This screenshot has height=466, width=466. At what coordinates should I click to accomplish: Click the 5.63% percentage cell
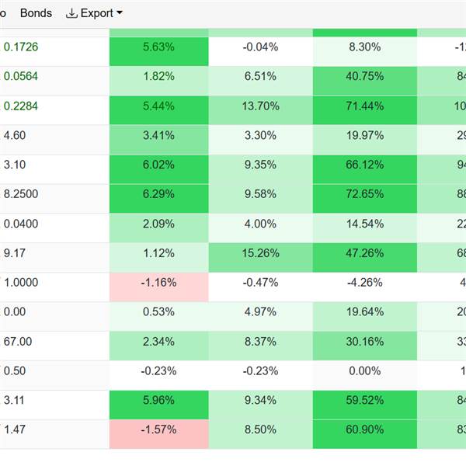[159, 47]
